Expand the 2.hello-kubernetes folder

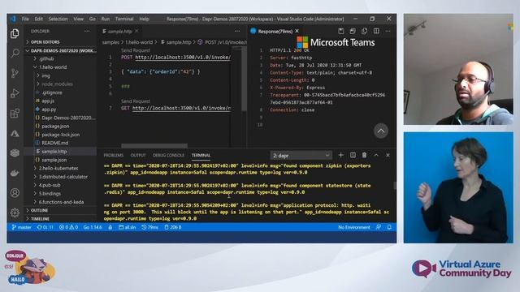58,168
